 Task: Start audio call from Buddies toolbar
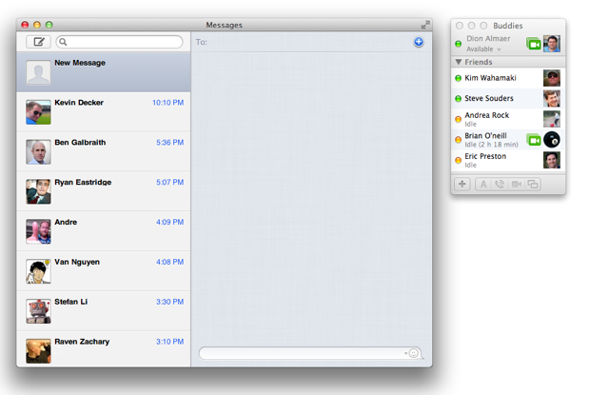point(500,184)
